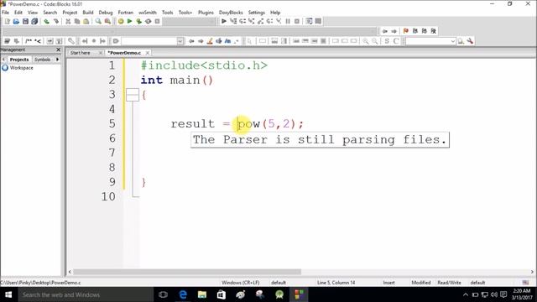Click the Rebuild icon
Image resolution: width=537 pixels, height=302 pixels.
[148, 21]
